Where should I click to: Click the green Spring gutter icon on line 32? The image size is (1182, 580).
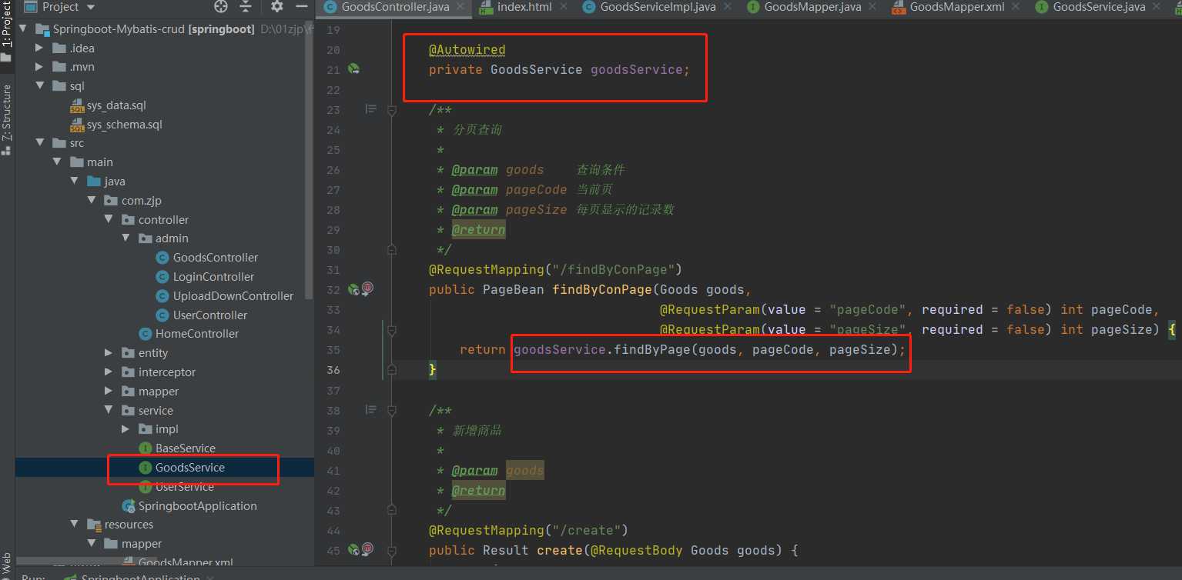pos(353,289)
